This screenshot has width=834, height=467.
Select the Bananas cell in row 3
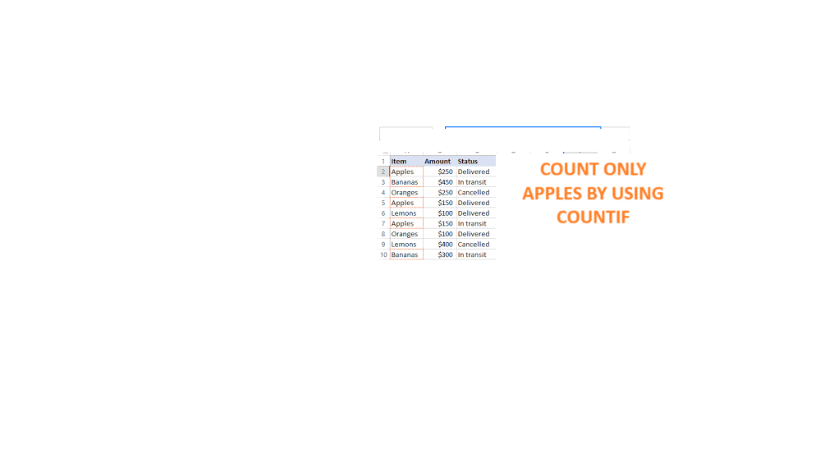[405, 182]
